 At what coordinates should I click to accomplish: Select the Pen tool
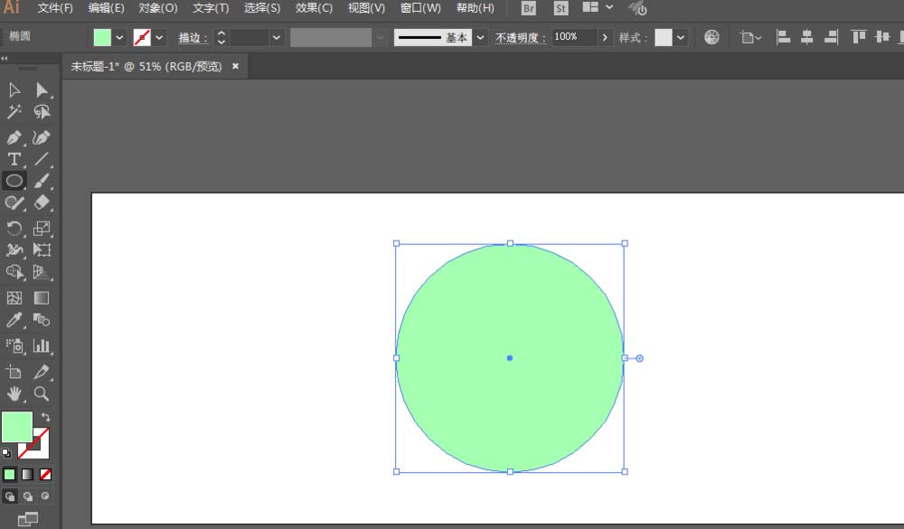pyautogui.click(x=14, y=137)
